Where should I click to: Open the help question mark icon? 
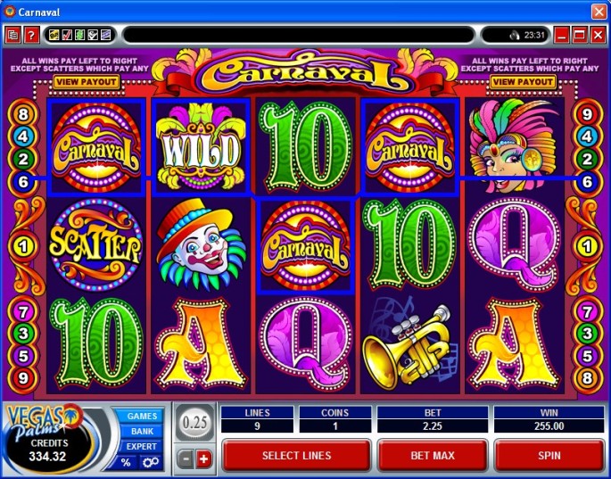point(31,36)
